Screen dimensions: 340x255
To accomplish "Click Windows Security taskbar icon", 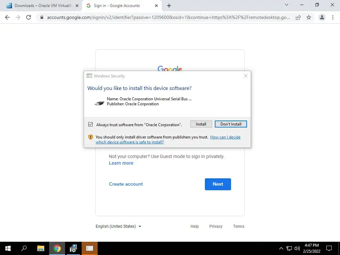I will pyautogui.click(x=90, y=248).
